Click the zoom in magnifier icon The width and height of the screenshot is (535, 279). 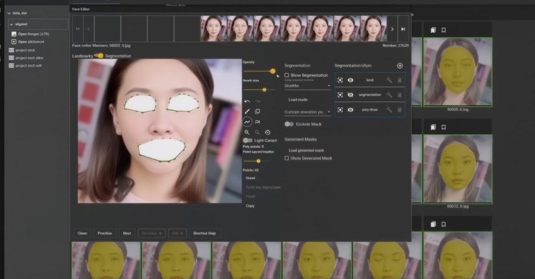(247, 133)
